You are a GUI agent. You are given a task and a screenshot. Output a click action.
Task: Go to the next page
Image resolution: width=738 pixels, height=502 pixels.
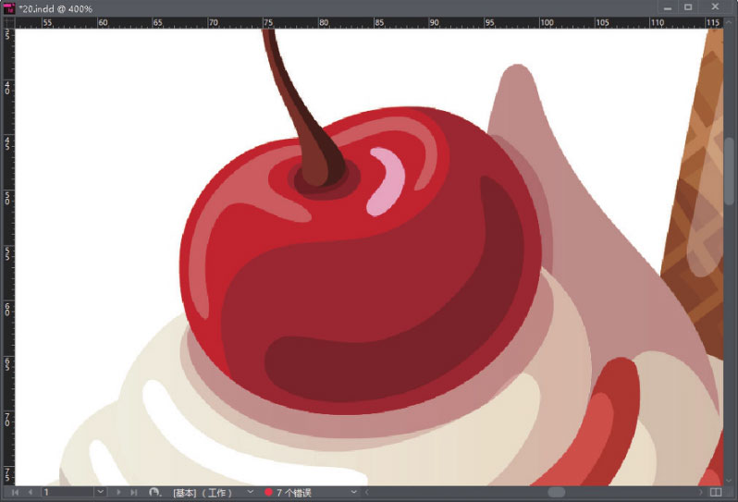[x=118, y=493]
